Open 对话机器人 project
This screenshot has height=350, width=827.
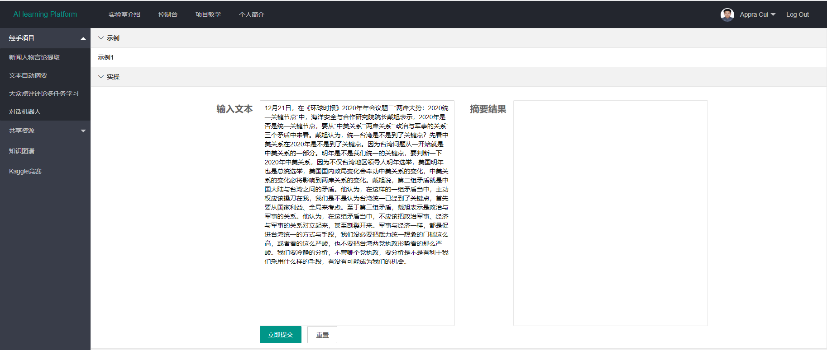[45, 112]
